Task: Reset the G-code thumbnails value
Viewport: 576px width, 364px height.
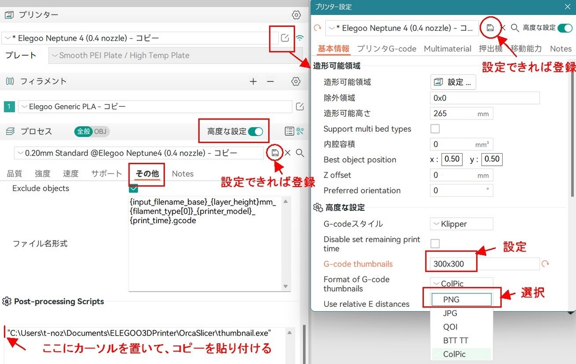Action: point(545,264)
